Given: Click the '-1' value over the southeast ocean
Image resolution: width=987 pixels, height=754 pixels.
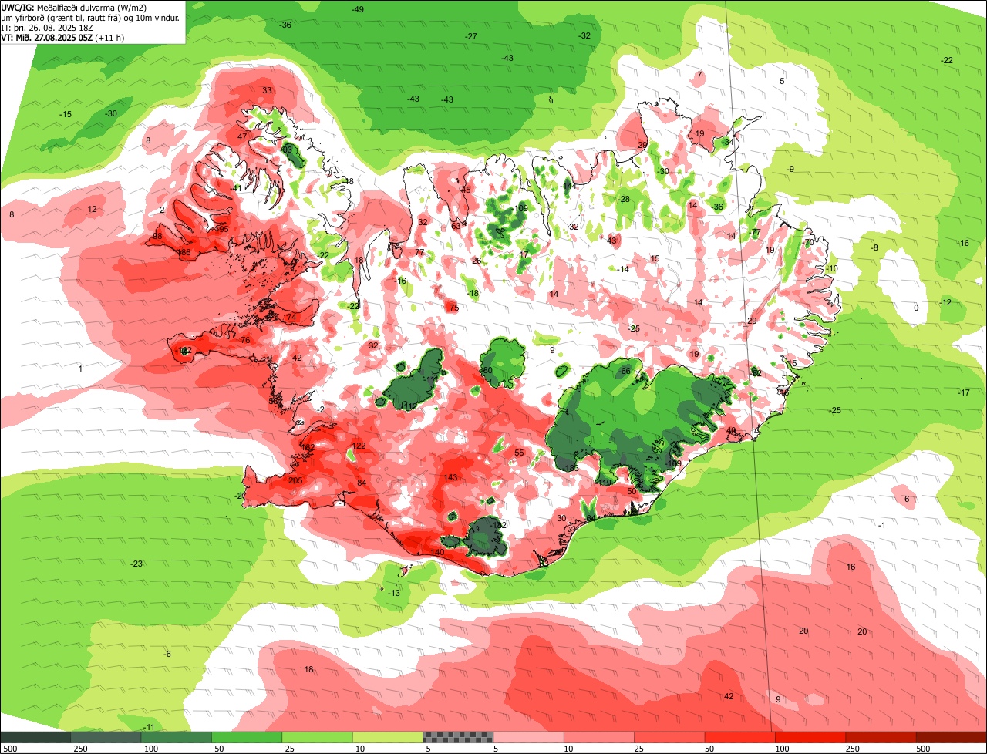Looking at the screenshot, I should (882, 525).
